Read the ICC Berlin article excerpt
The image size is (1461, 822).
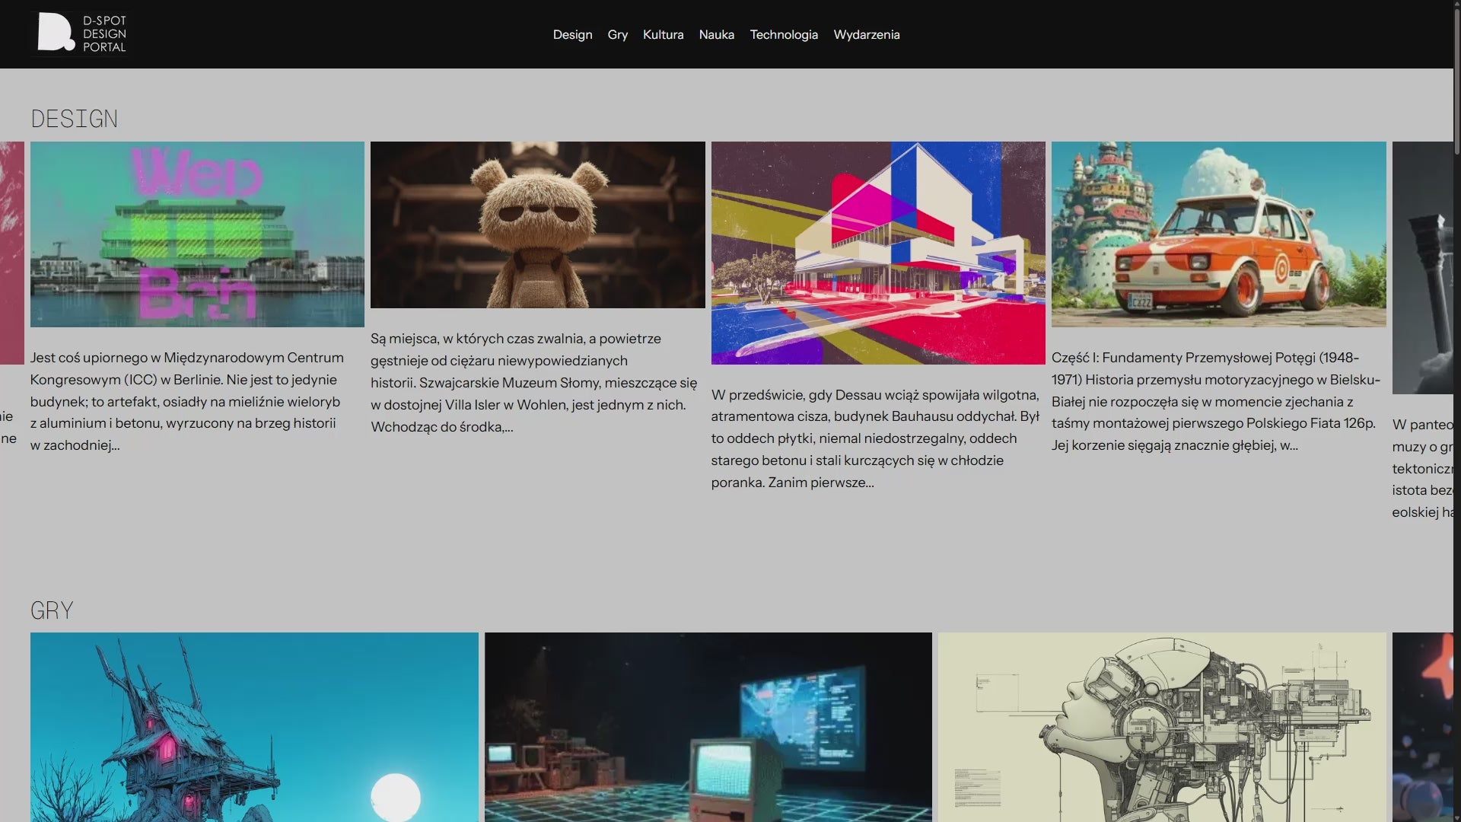pyautogui.click(x=186, y=401)
